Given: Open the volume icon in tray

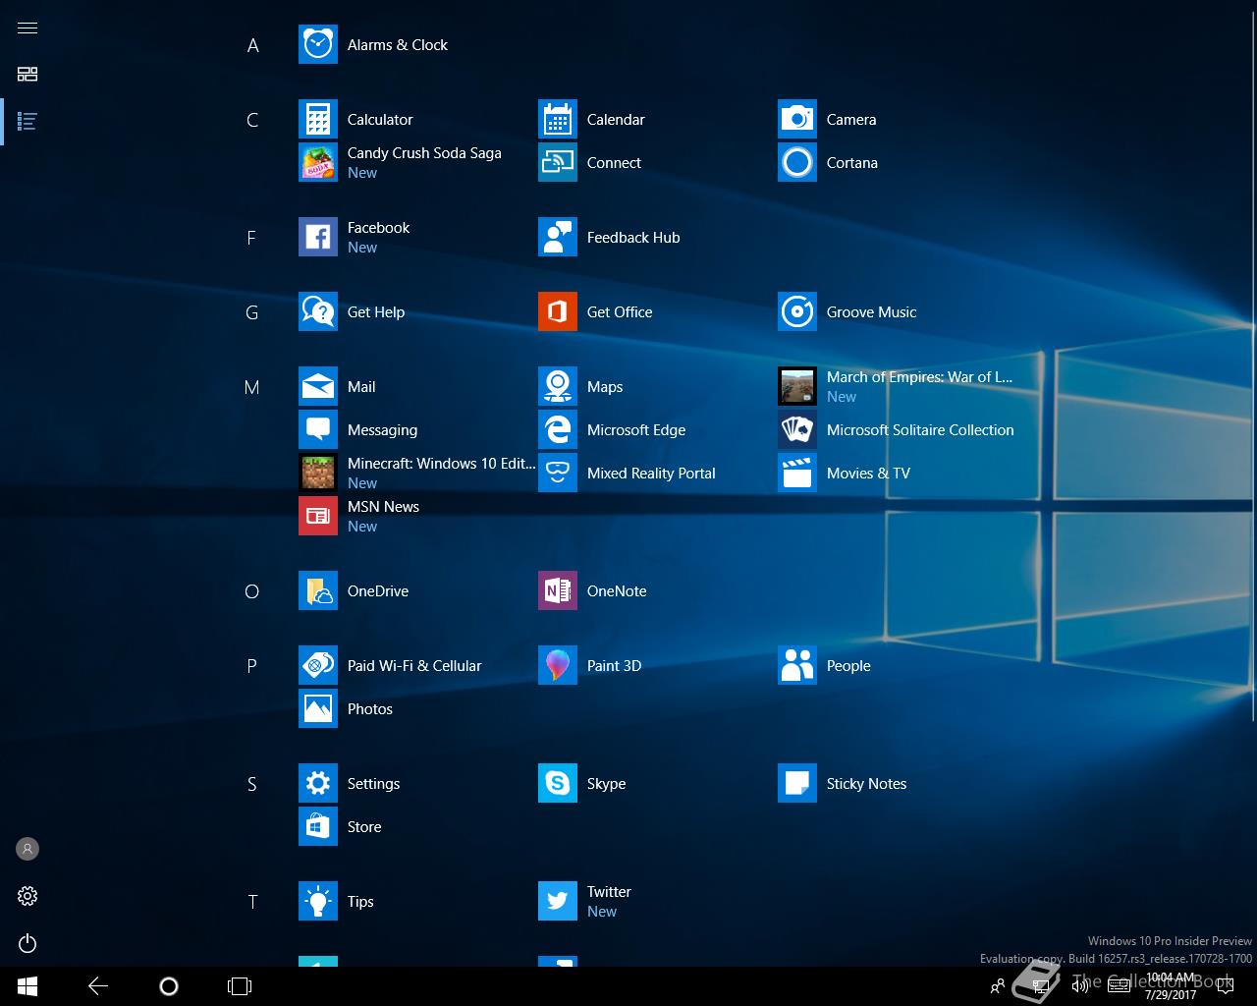Looking at the screenshot, I should tap(1079, 986).
